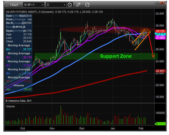
Task: Click the clock time-settings icon in toolbar
Action: click(x=70, y=5)
